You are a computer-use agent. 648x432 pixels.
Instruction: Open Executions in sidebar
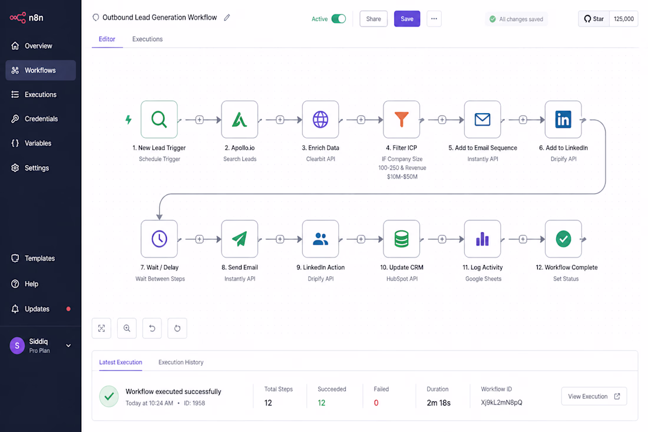click(x=41, y=95)
